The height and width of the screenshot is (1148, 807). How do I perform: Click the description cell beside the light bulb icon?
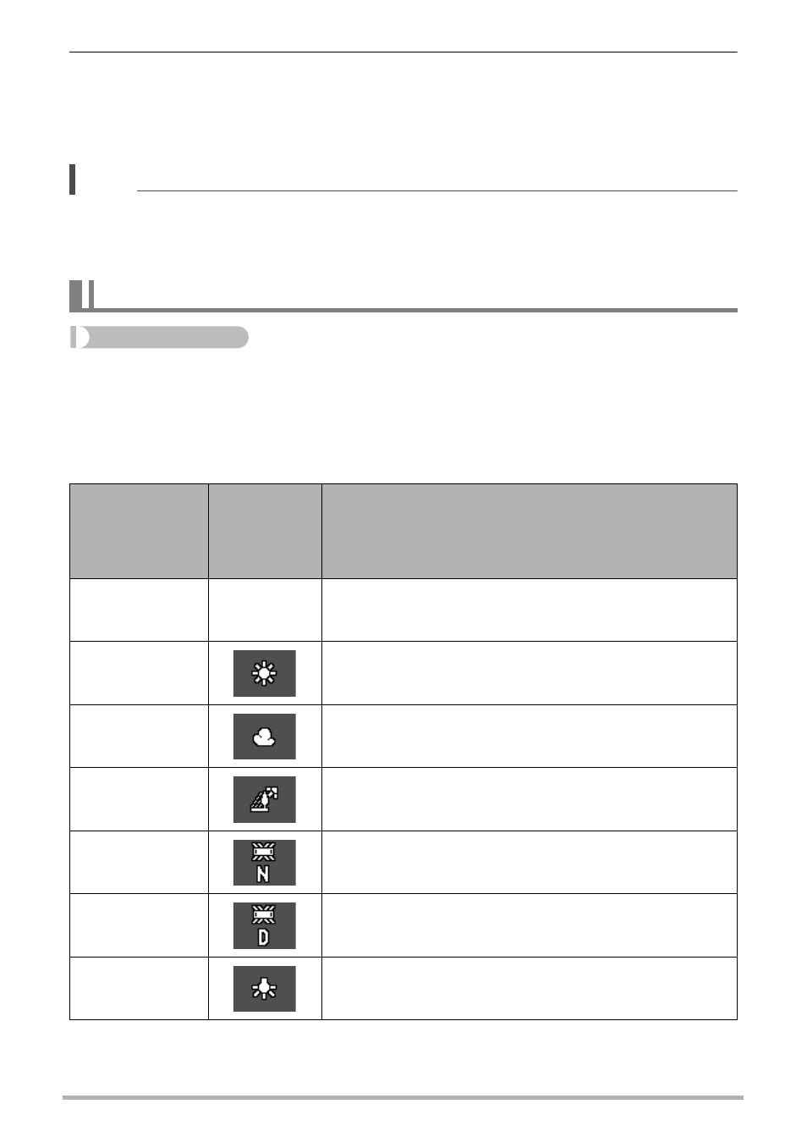click(530, 989)
